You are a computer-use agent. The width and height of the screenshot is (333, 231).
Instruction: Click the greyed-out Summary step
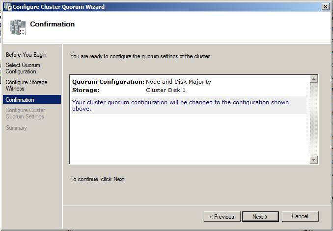pyautogui.click(x=16, y=128)
